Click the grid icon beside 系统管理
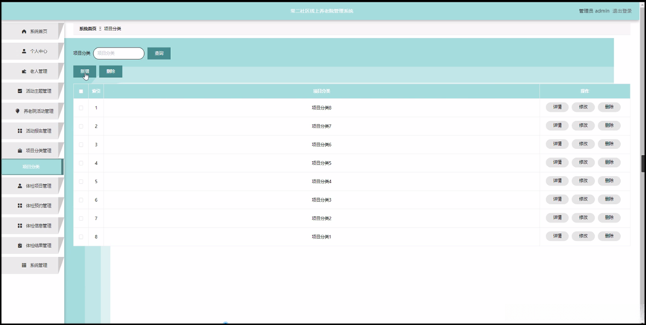The image size is (646, 325). coord(24,266)
